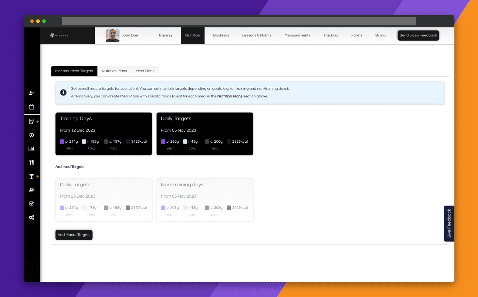Switch to Meal Plans sub-tab
Viewport: 478px width, 297px height.
(x=145, y=71)
